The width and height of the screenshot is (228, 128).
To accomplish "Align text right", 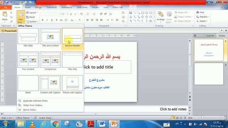I will (97, 20).
